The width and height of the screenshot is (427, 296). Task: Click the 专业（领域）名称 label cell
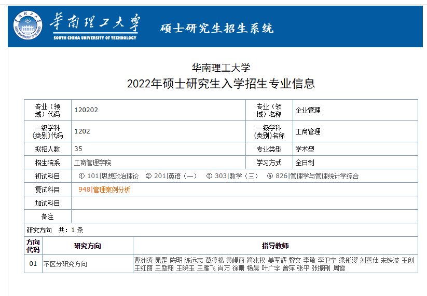point(269,110)
